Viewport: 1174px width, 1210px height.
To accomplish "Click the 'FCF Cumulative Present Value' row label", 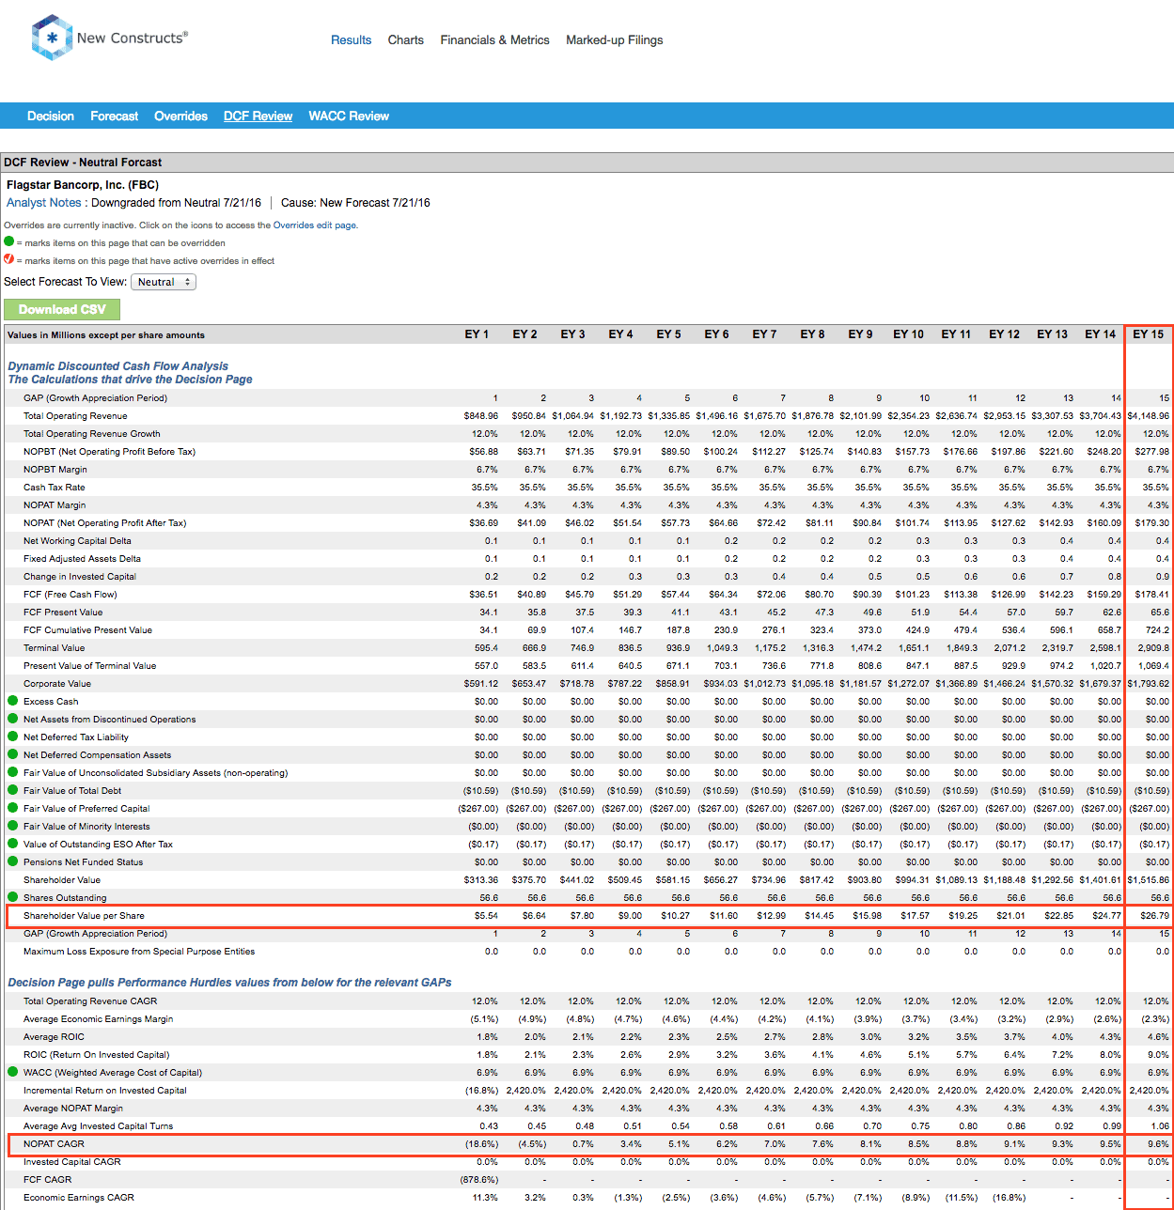I will coord(87,630).
